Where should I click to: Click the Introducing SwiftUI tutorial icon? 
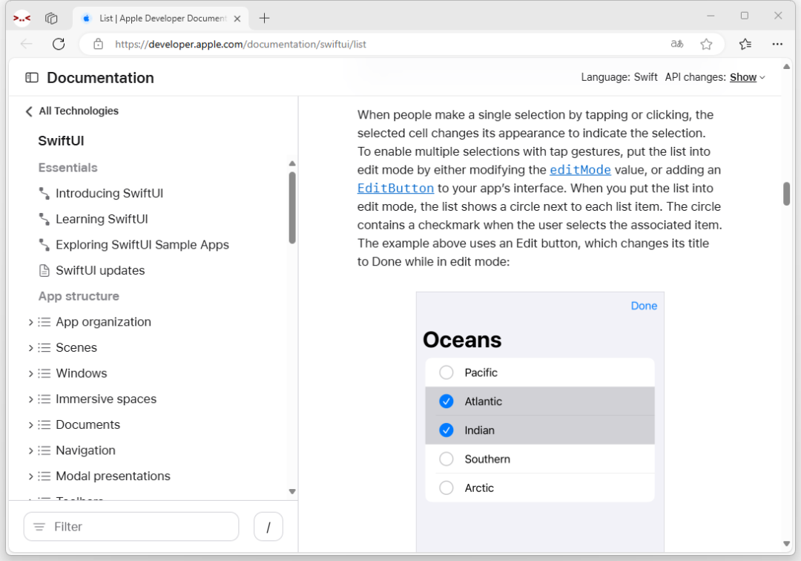point(44,193)
